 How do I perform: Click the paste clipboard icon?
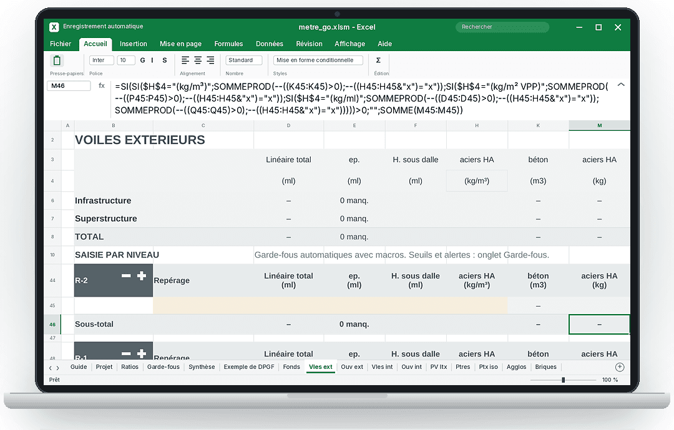coord(57,60)
